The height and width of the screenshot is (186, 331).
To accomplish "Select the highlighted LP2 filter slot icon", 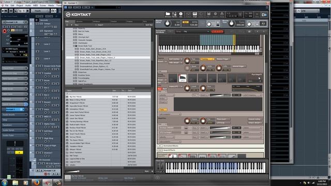I will tap(183, 78).
